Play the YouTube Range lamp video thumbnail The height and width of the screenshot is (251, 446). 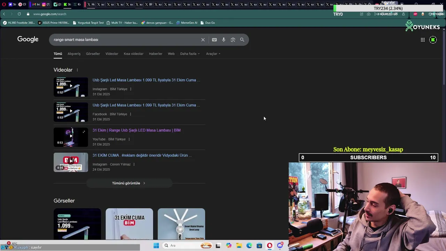71,137
